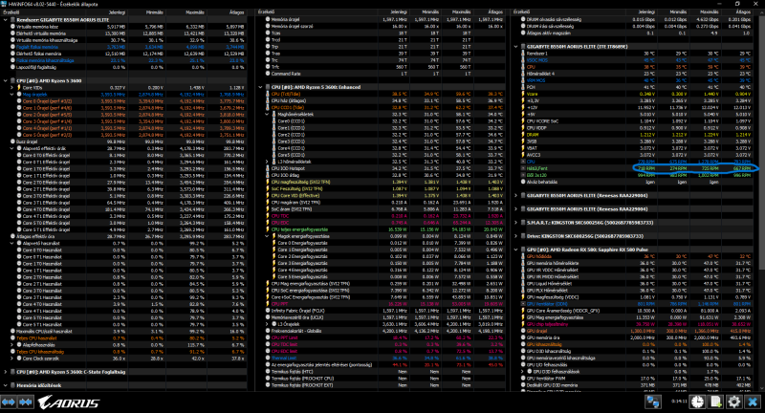
Task: Select the GPU Ventilátor PWM row
Action: point(639,379)
